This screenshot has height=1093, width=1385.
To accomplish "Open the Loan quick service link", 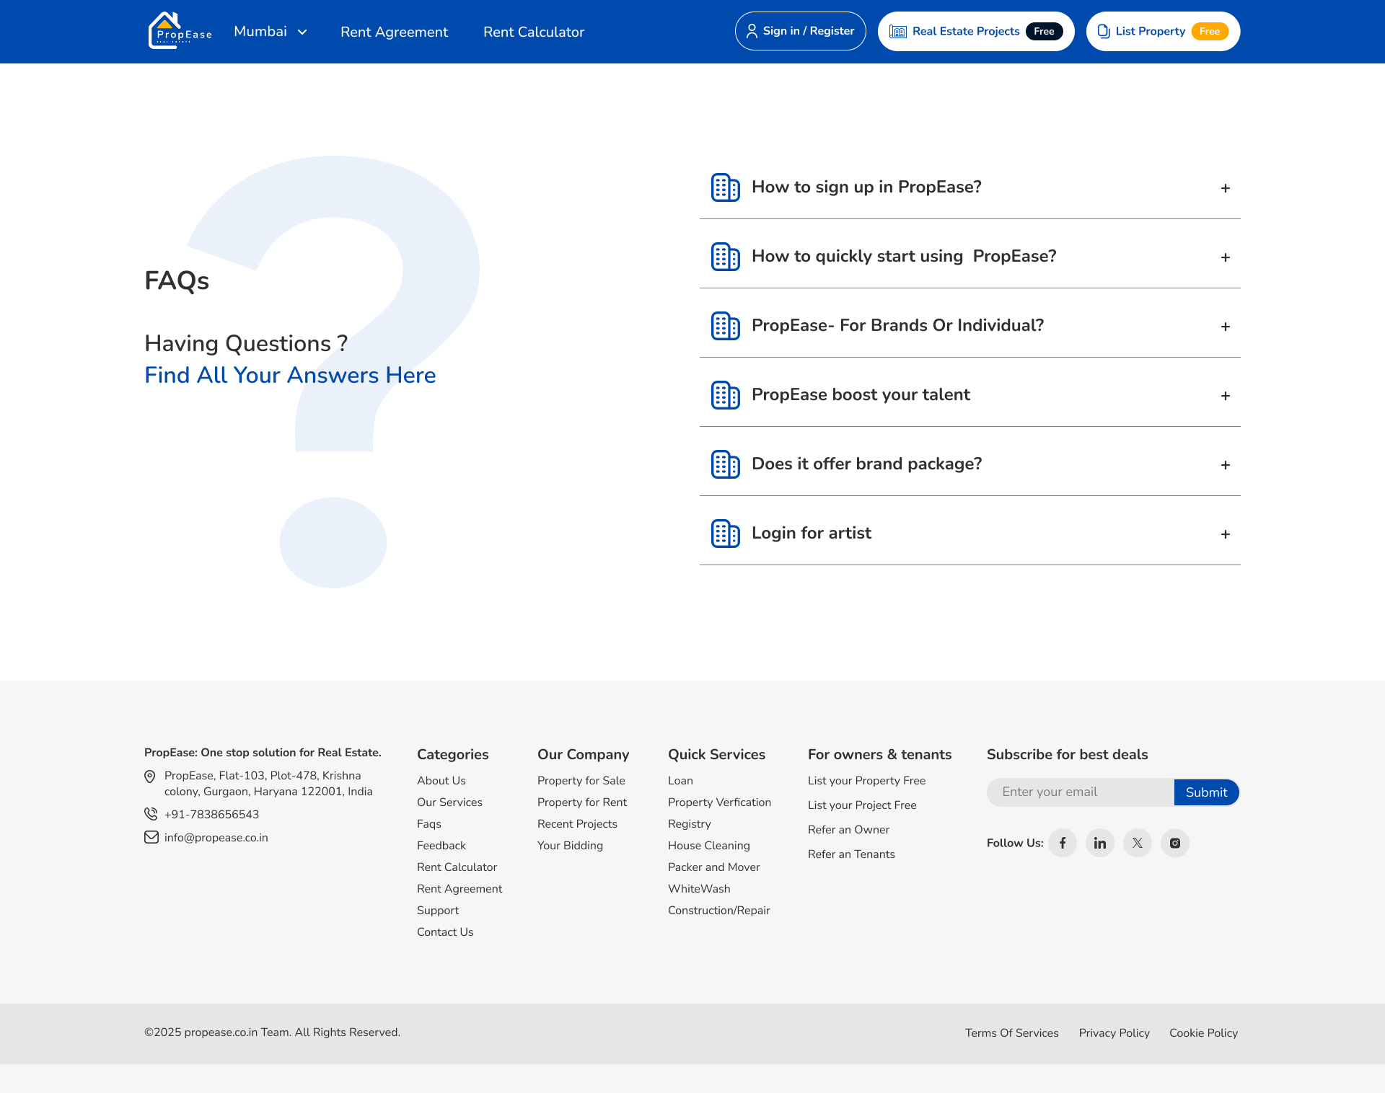I will pos(680,780).
